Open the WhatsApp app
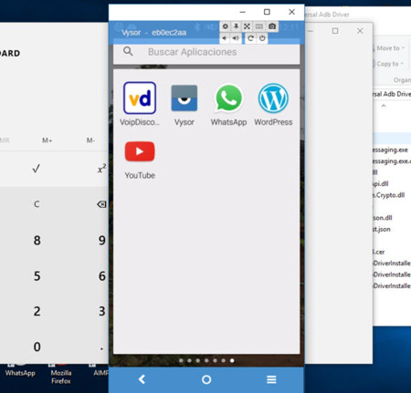Viewport: 411px width, 393px height. [x=228, y=104]
